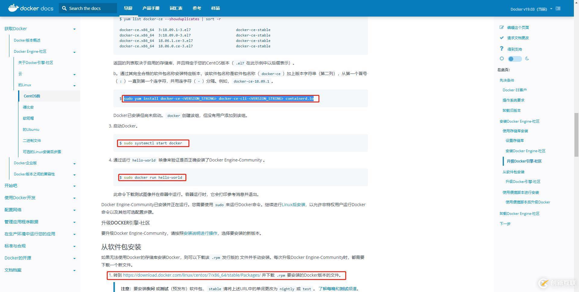Viewport: 579px width, 292px height.
Task: Click the checkmark icon beside 请求文档更改
Action: (501, 38)
